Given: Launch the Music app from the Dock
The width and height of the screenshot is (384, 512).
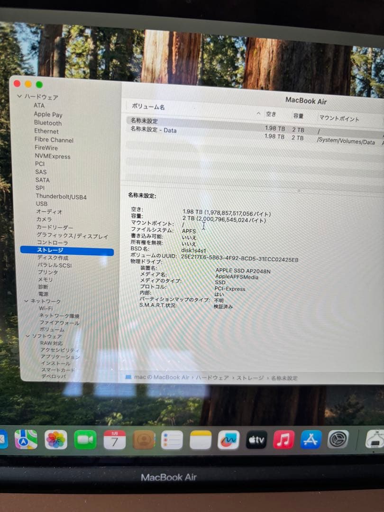Looking at the screenshot, I should pyautogui.click(x=283, y=440).
